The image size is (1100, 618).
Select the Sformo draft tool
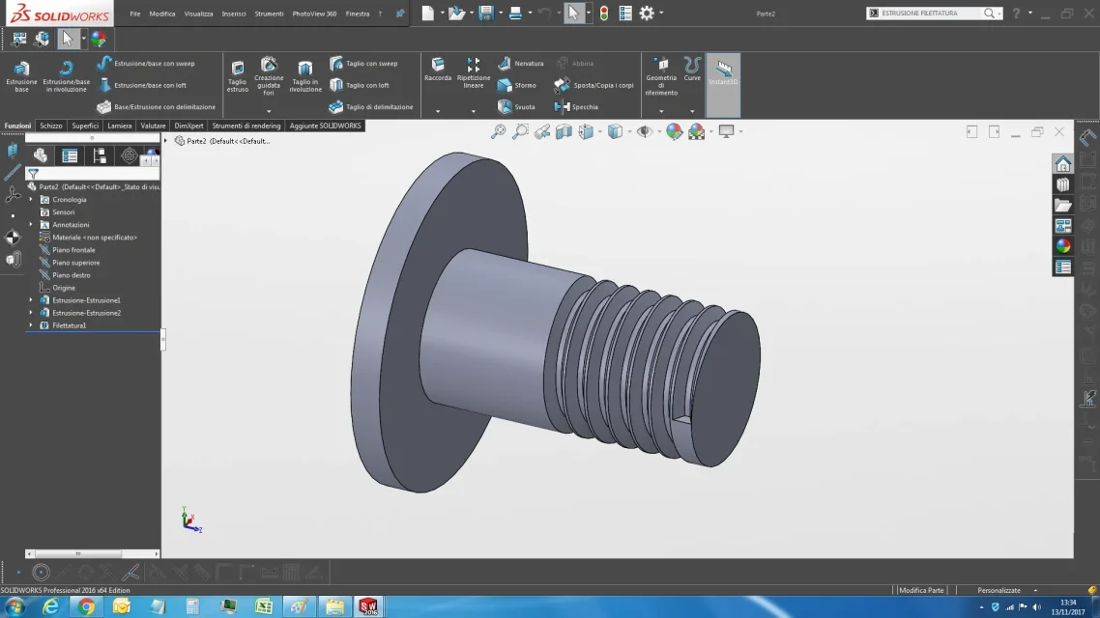517,85
